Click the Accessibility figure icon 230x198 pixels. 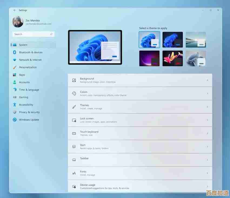[x=15, y=105]
